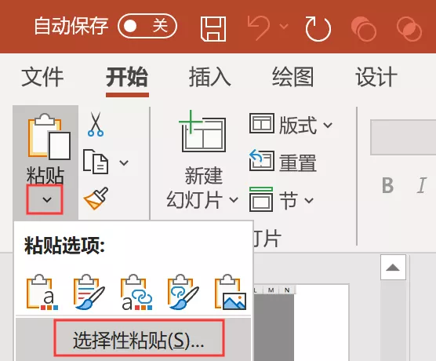
Task: Paste using destination theme icon
Action: click(x=42, y=292)
